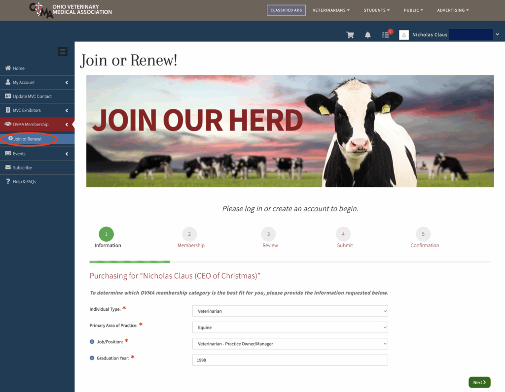505x392 pixels.
Task: Open the Job/Position dropdown
Action: tap(290, 344)
